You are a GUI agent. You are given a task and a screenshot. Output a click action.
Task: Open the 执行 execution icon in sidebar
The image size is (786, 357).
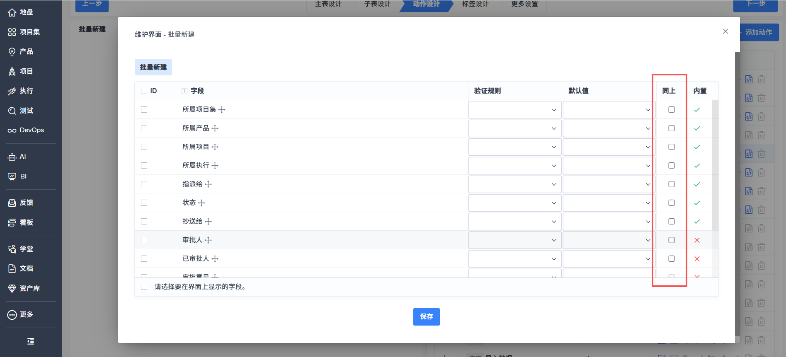pos(12,91)
